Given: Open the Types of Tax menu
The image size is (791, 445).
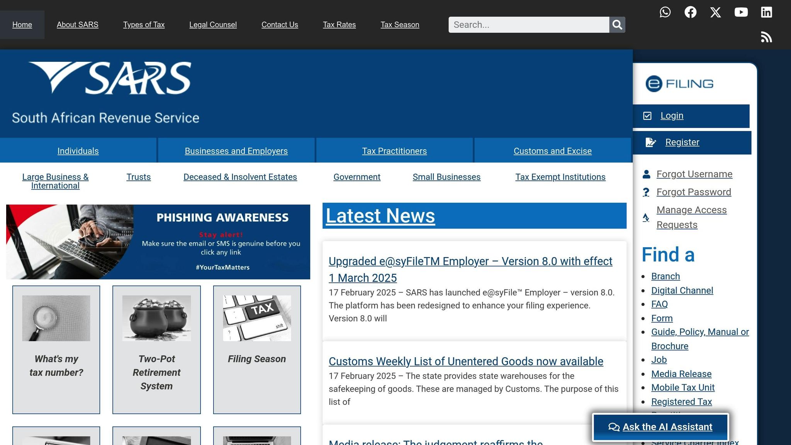Looking at the screenshot, I should (x=144, y=25).
